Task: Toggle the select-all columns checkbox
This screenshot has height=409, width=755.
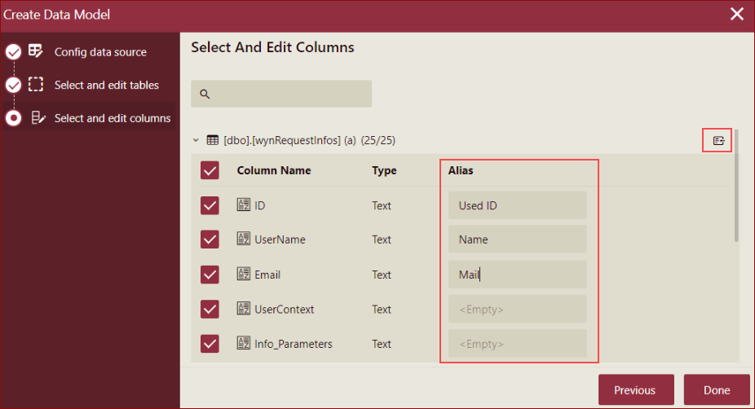Action: tap(210, 170)
